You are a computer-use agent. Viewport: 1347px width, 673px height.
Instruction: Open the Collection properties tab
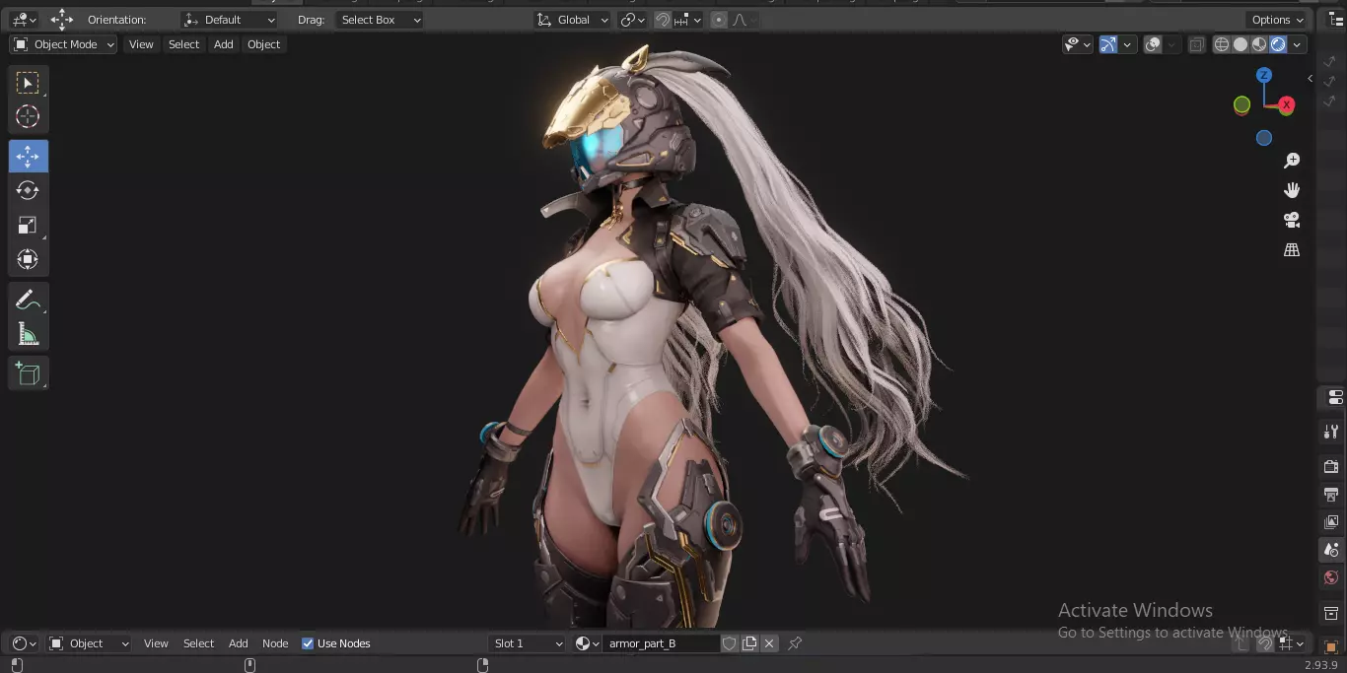point(1331,613)
